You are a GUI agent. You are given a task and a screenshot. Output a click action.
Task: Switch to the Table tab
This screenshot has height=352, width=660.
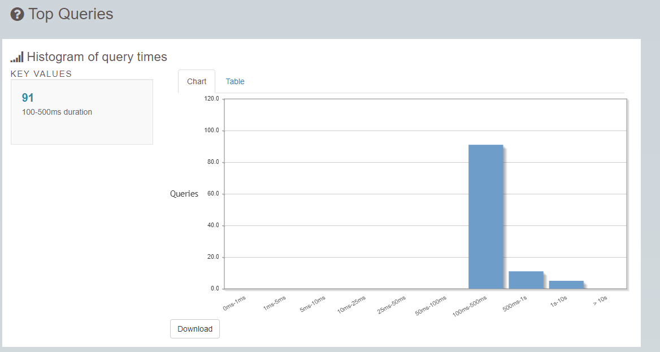(235, 82)
